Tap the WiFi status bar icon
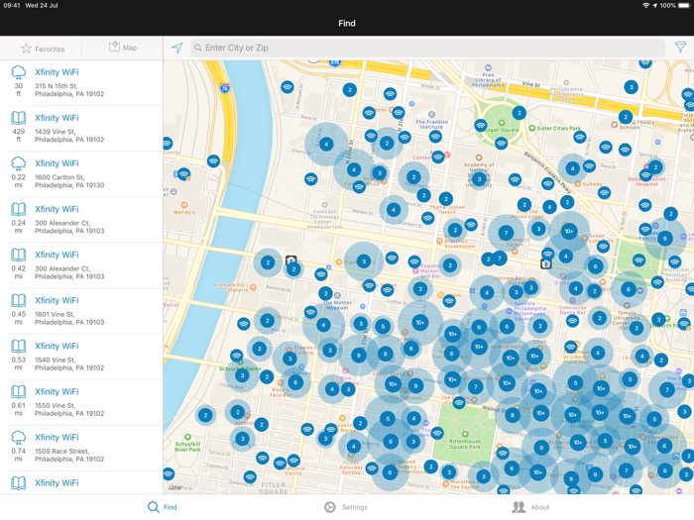This screenshot has height=520, width=694. (645, 5)
